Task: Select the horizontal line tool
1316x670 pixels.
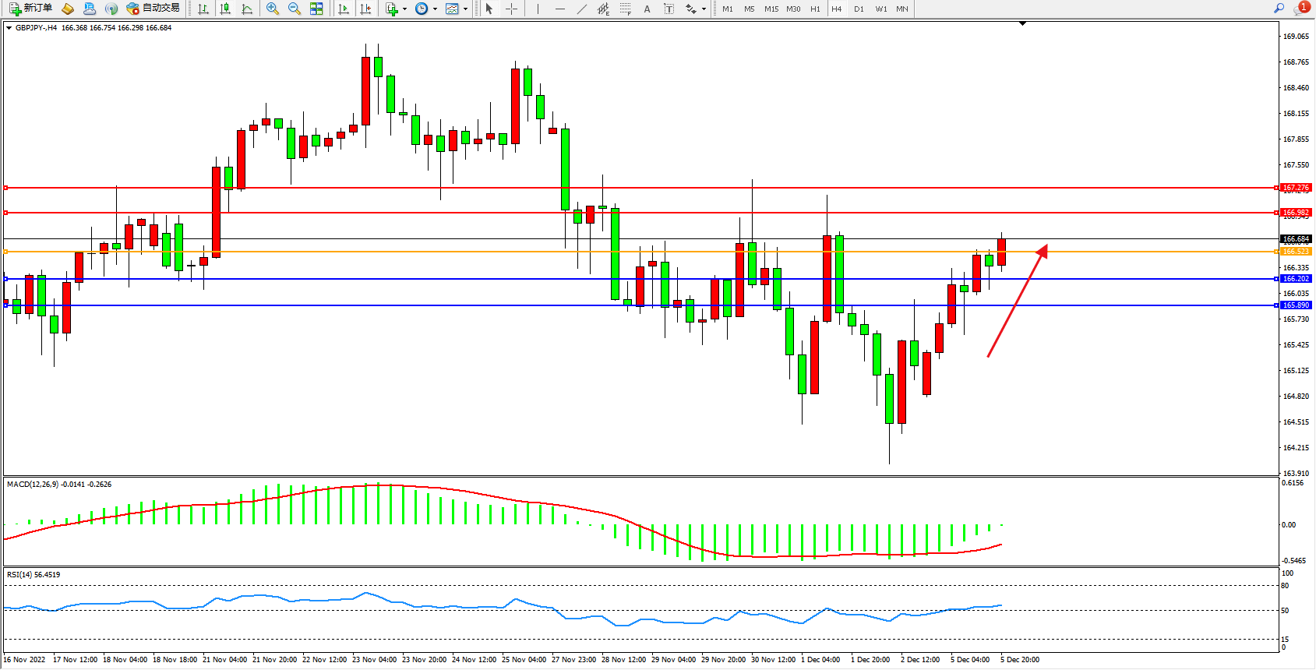Action: click(560, 9)
